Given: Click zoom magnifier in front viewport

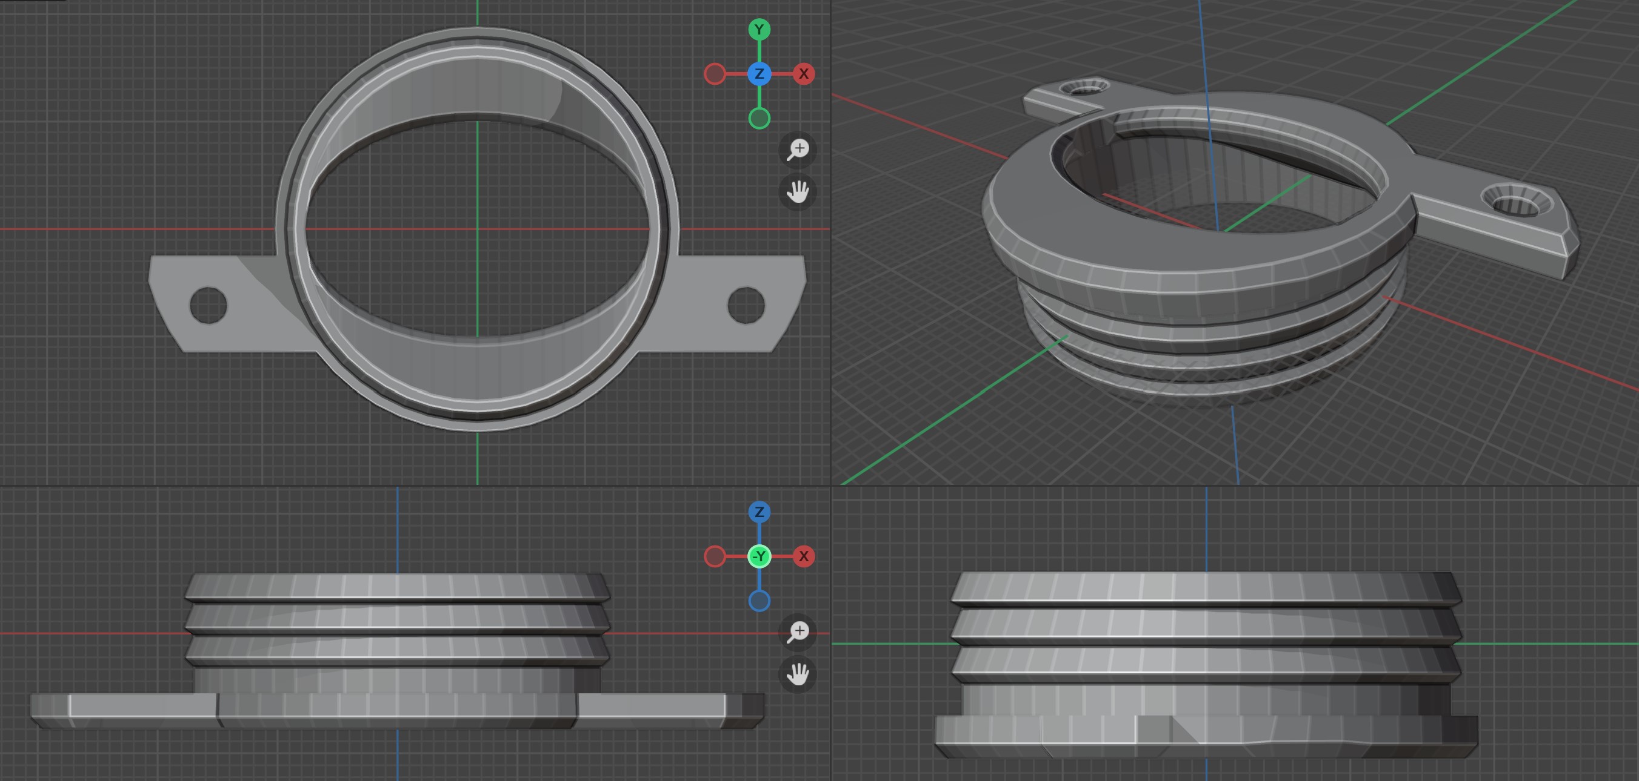Looking at the screenshot, I should tap(798, 632).
